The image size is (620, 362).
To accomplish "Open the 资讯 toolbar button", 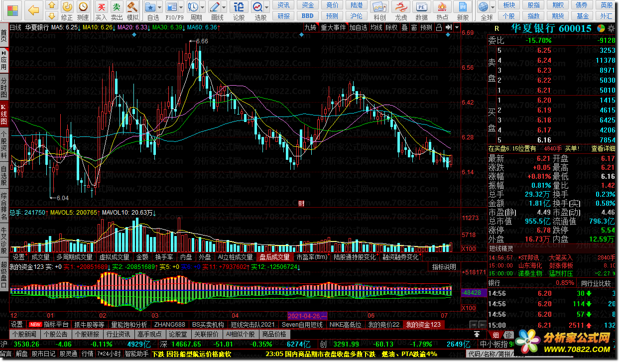I will tap(284, 5).
